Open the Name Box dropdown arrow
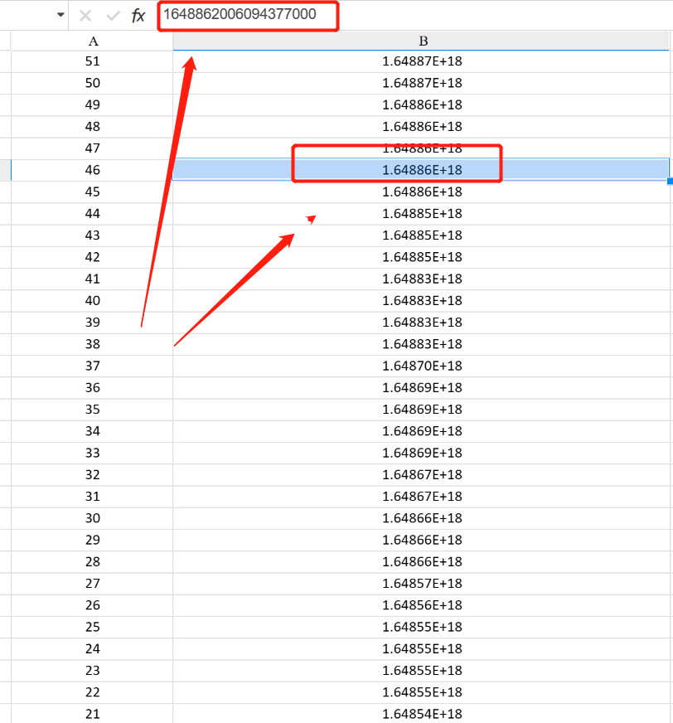 (58, 15)
